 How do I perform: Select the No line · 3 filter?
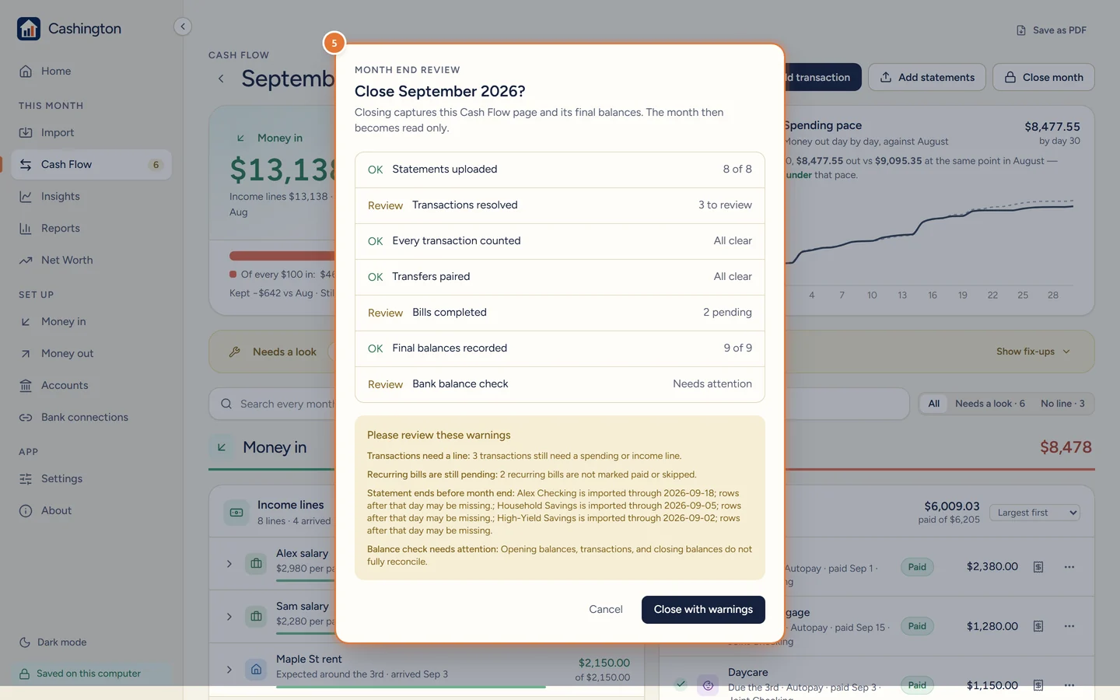click(1062, 404)
